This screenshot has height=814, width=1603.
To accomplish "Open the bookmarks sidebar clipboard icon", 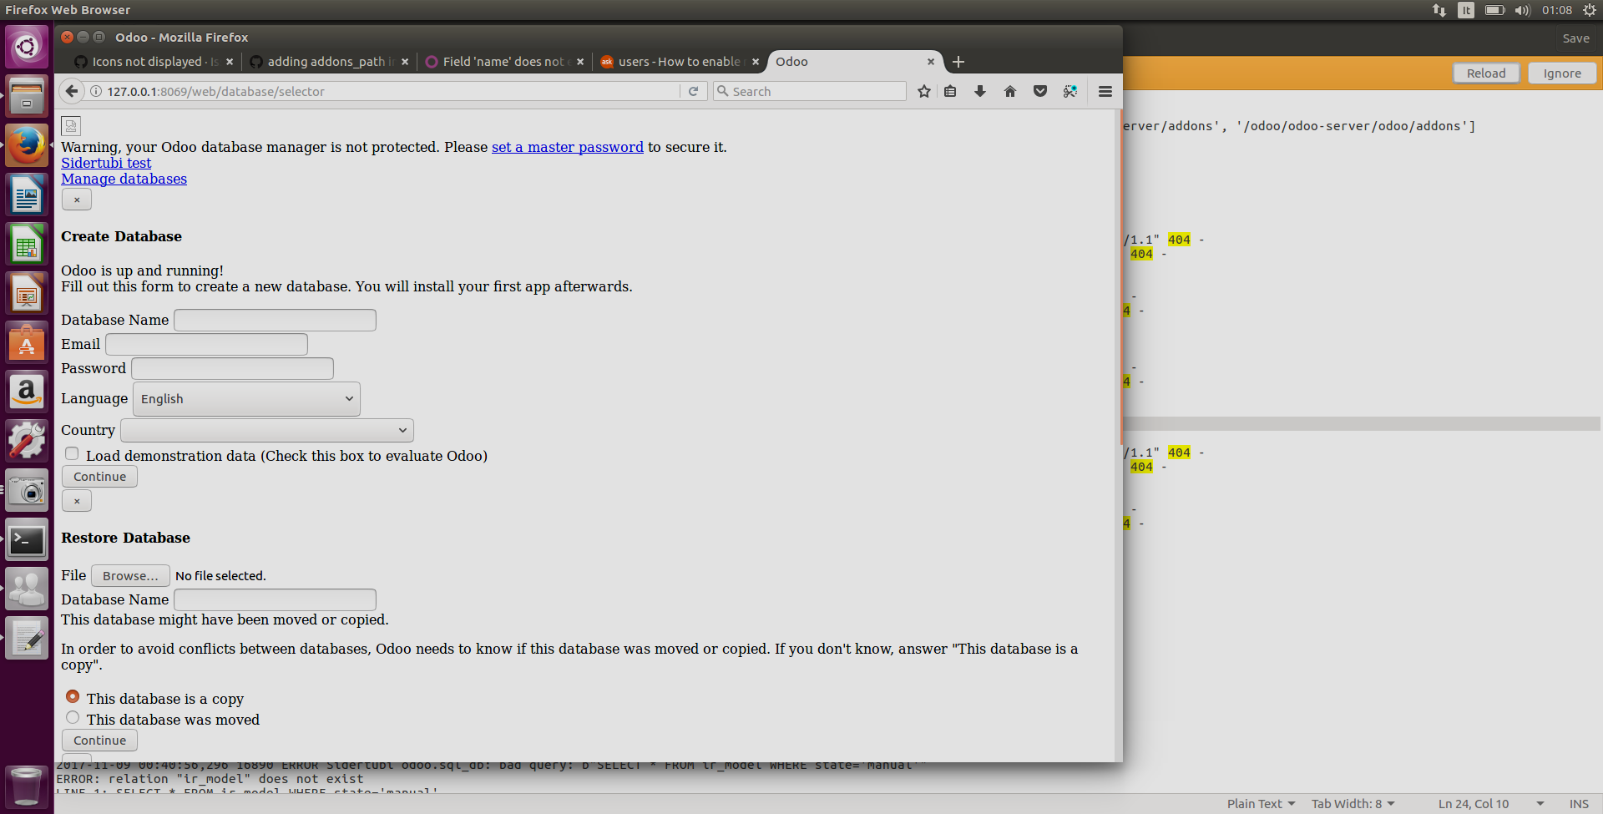I will [950, 91].
